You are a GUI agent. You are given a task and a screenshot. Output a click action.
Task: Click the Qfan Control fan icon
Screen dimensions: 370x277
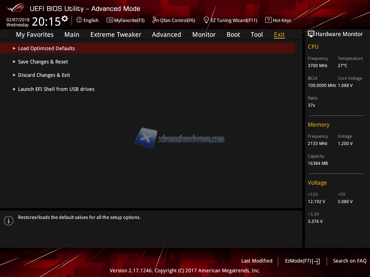(155, 20)
